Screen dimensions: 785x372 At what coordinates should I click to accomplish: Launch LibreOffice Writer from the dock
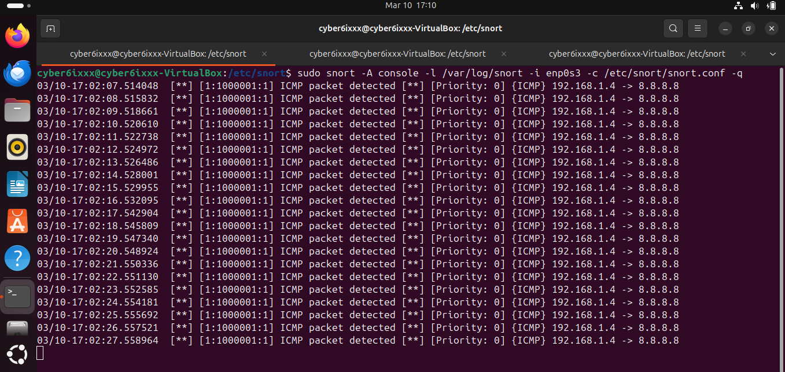coord(17,185)
